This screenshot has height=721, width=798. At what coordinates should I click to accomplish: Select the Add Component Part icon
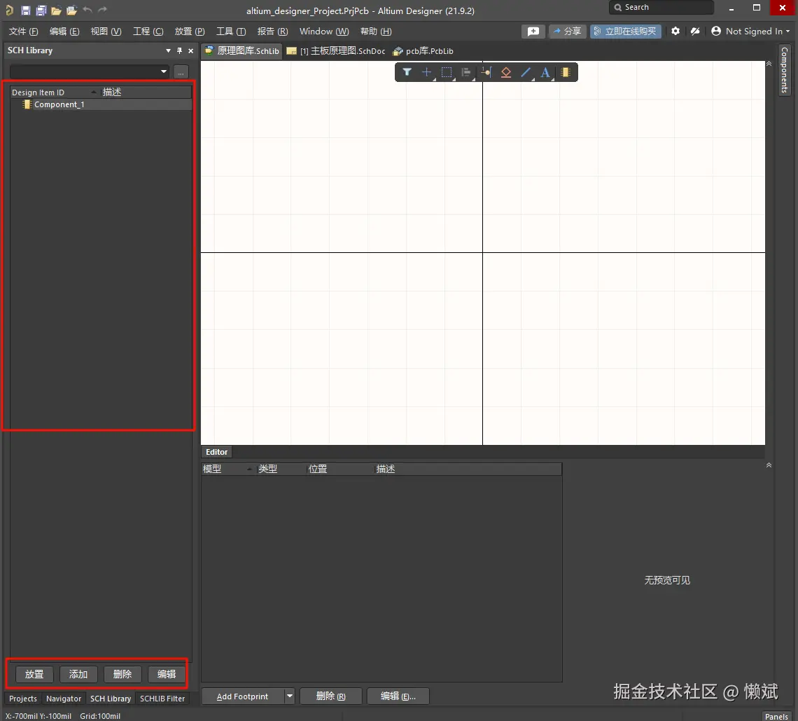(x=565, y=72)
